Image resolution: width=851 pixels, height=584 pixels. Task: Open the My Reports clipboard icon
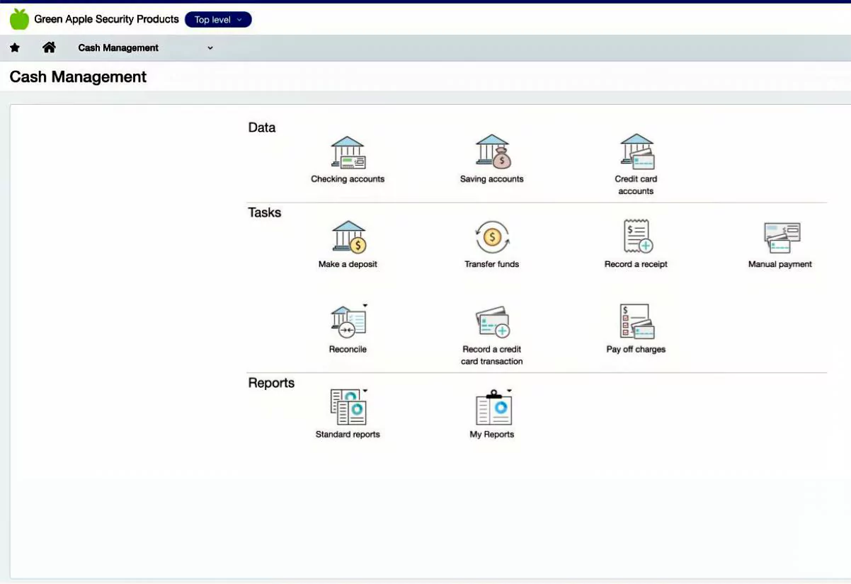(492, 408)
